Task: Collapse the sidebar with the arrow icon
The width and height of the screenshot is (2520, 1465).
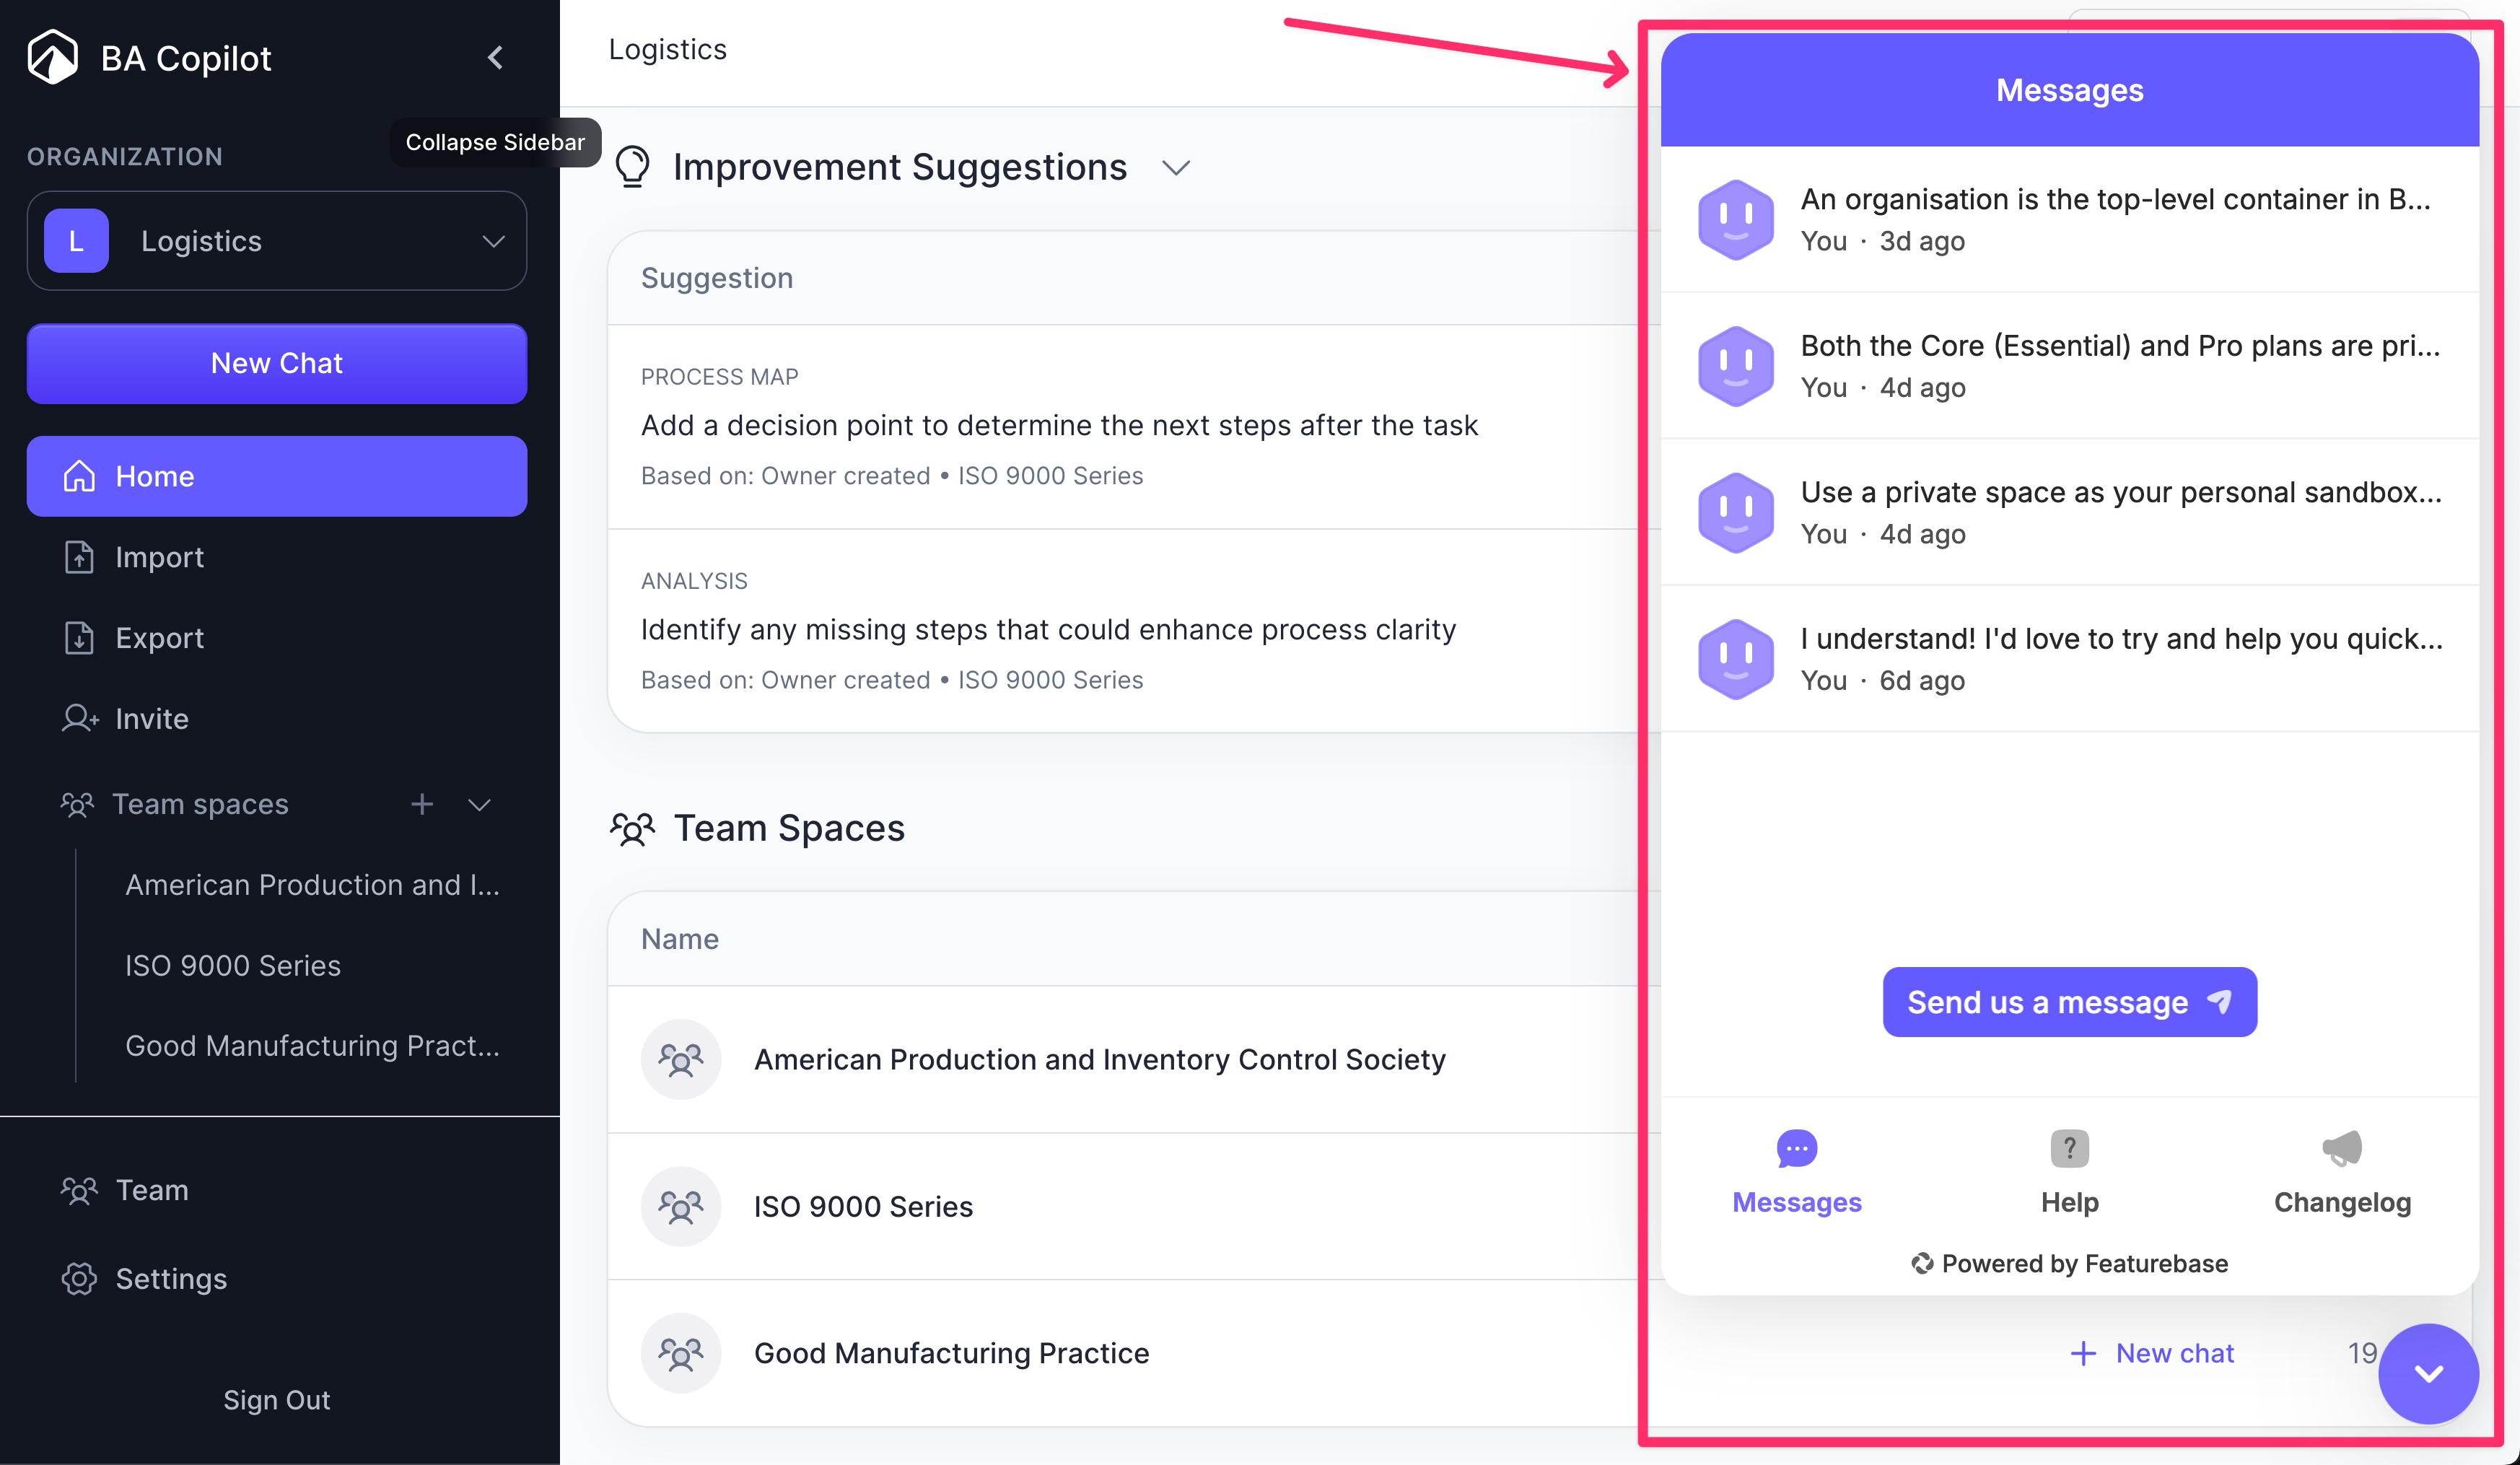Action: click(495, 58)
